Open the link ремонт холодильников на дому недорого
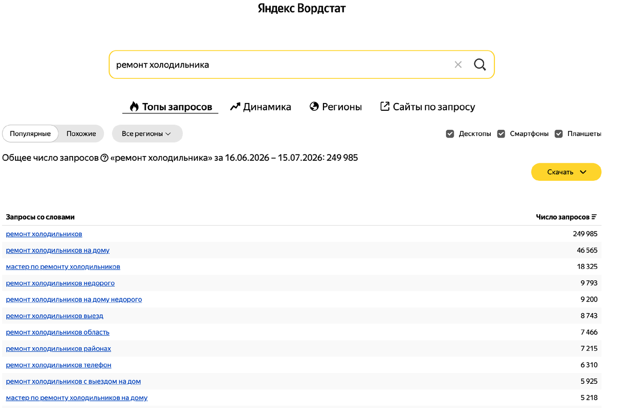 pos(74,299)
